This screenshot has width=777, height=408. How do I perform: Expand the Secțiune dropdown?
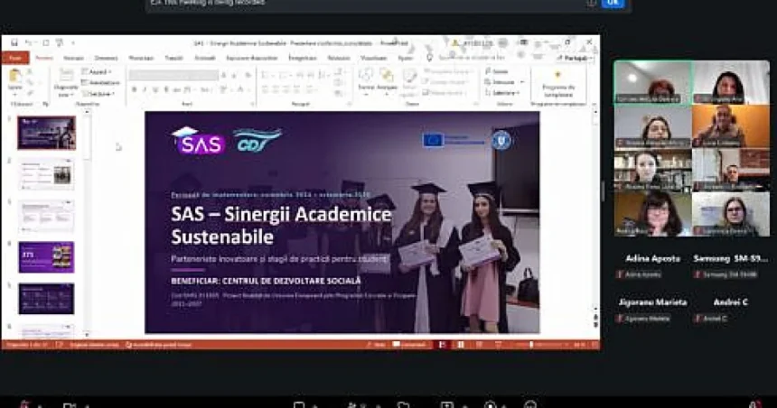[98, 93]
